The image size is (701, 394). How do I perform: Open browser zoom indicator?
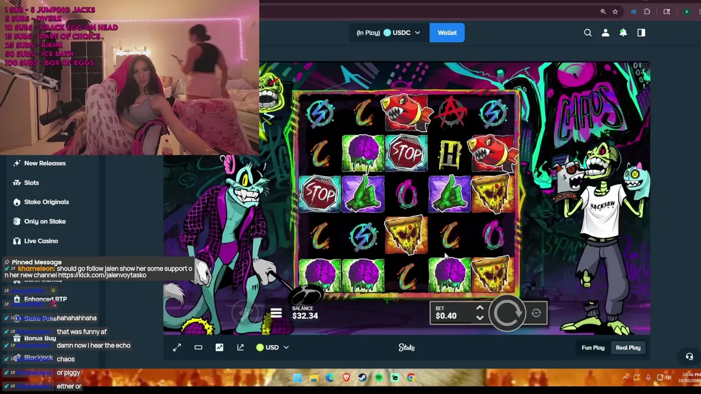pyautogui.click(x=603, y=11)
